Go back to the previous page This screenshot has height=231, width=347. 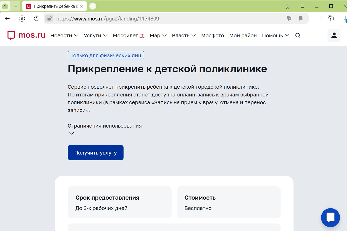[x=7, y=18]
